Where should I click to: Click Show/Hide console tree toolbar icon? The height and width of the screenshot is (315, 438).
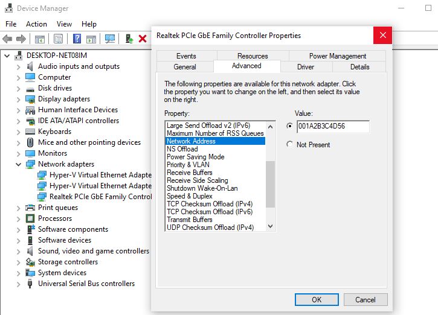pos(40,39)
